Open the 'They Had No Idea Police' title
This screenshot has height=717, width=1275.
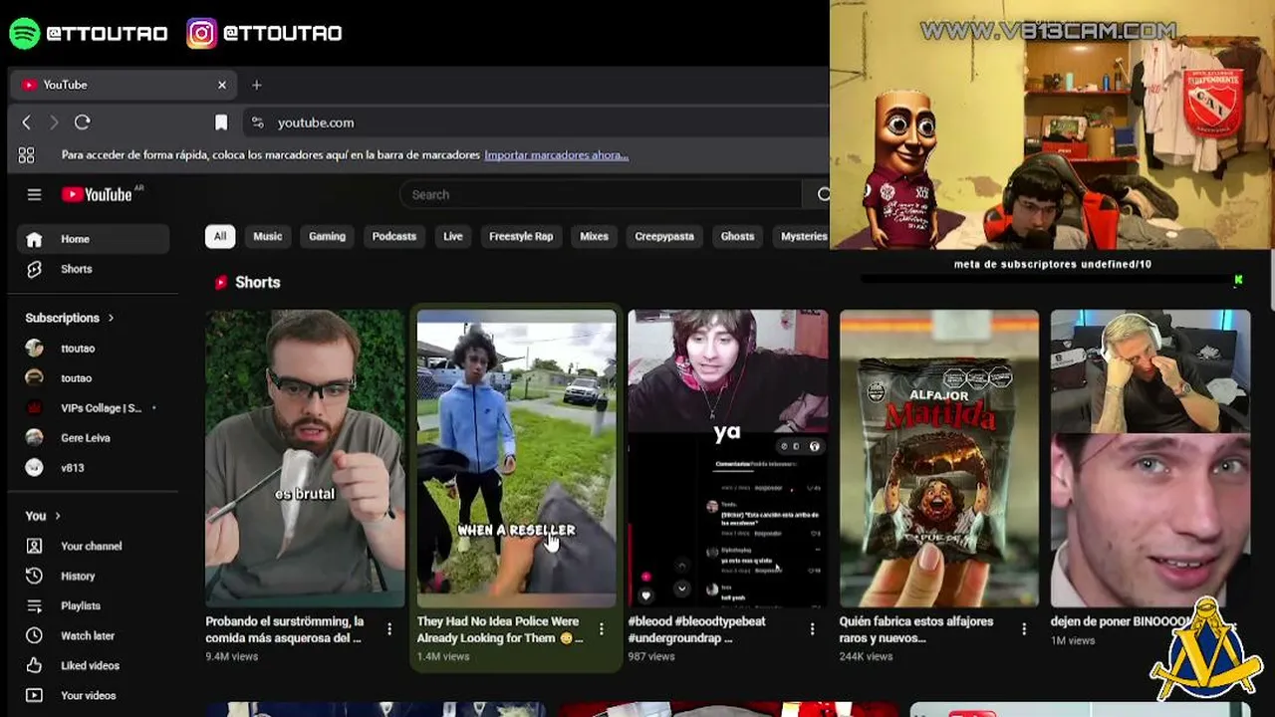pyautogui.click(x=500, y=629)
